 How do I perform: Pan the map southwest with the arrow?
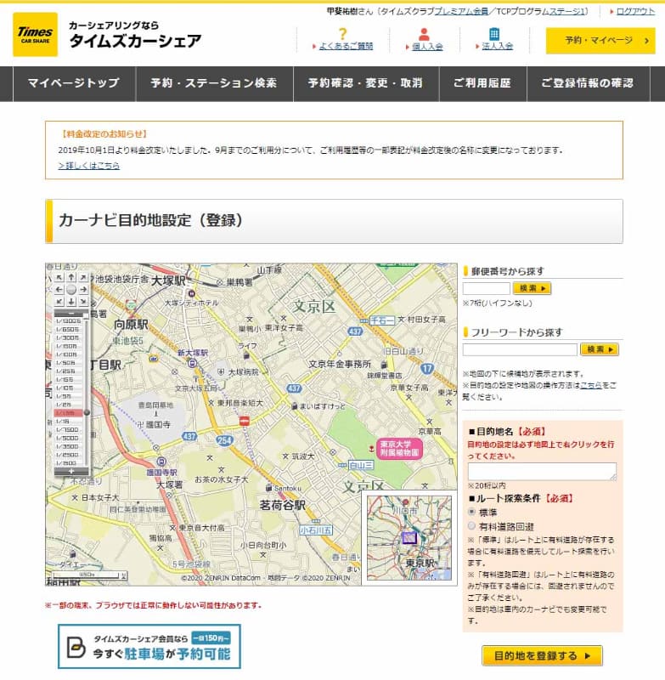59,301
